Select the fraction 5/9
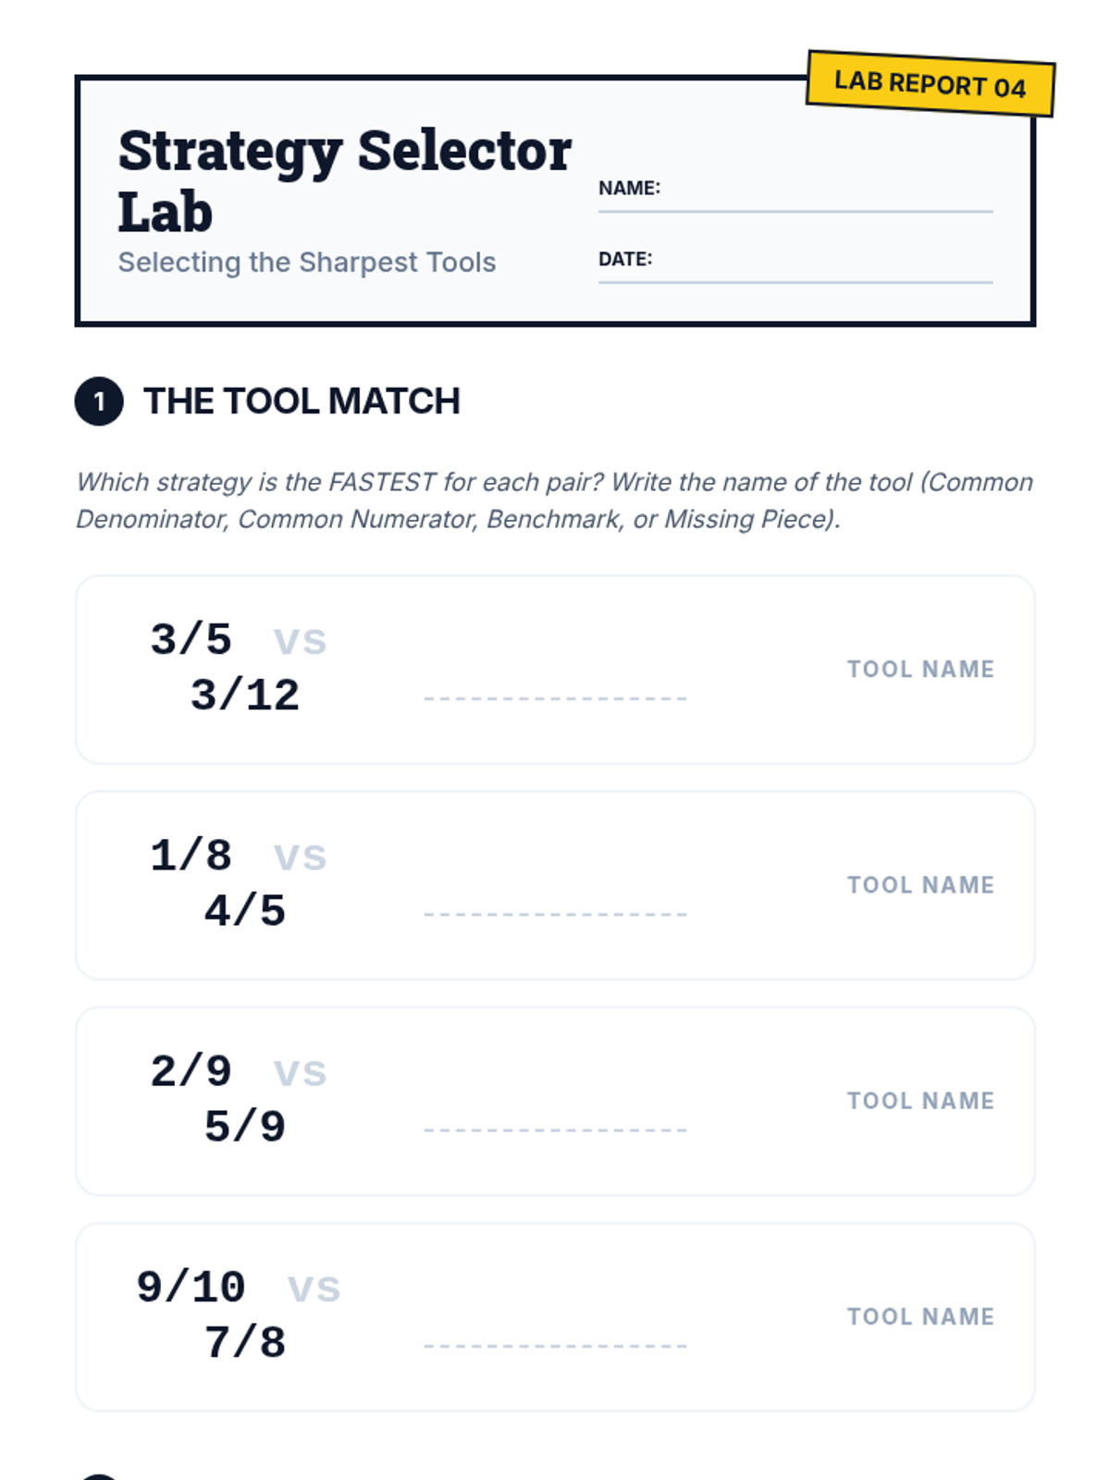This screenshot has width=1110, height=1480. tap(245, 1127)
